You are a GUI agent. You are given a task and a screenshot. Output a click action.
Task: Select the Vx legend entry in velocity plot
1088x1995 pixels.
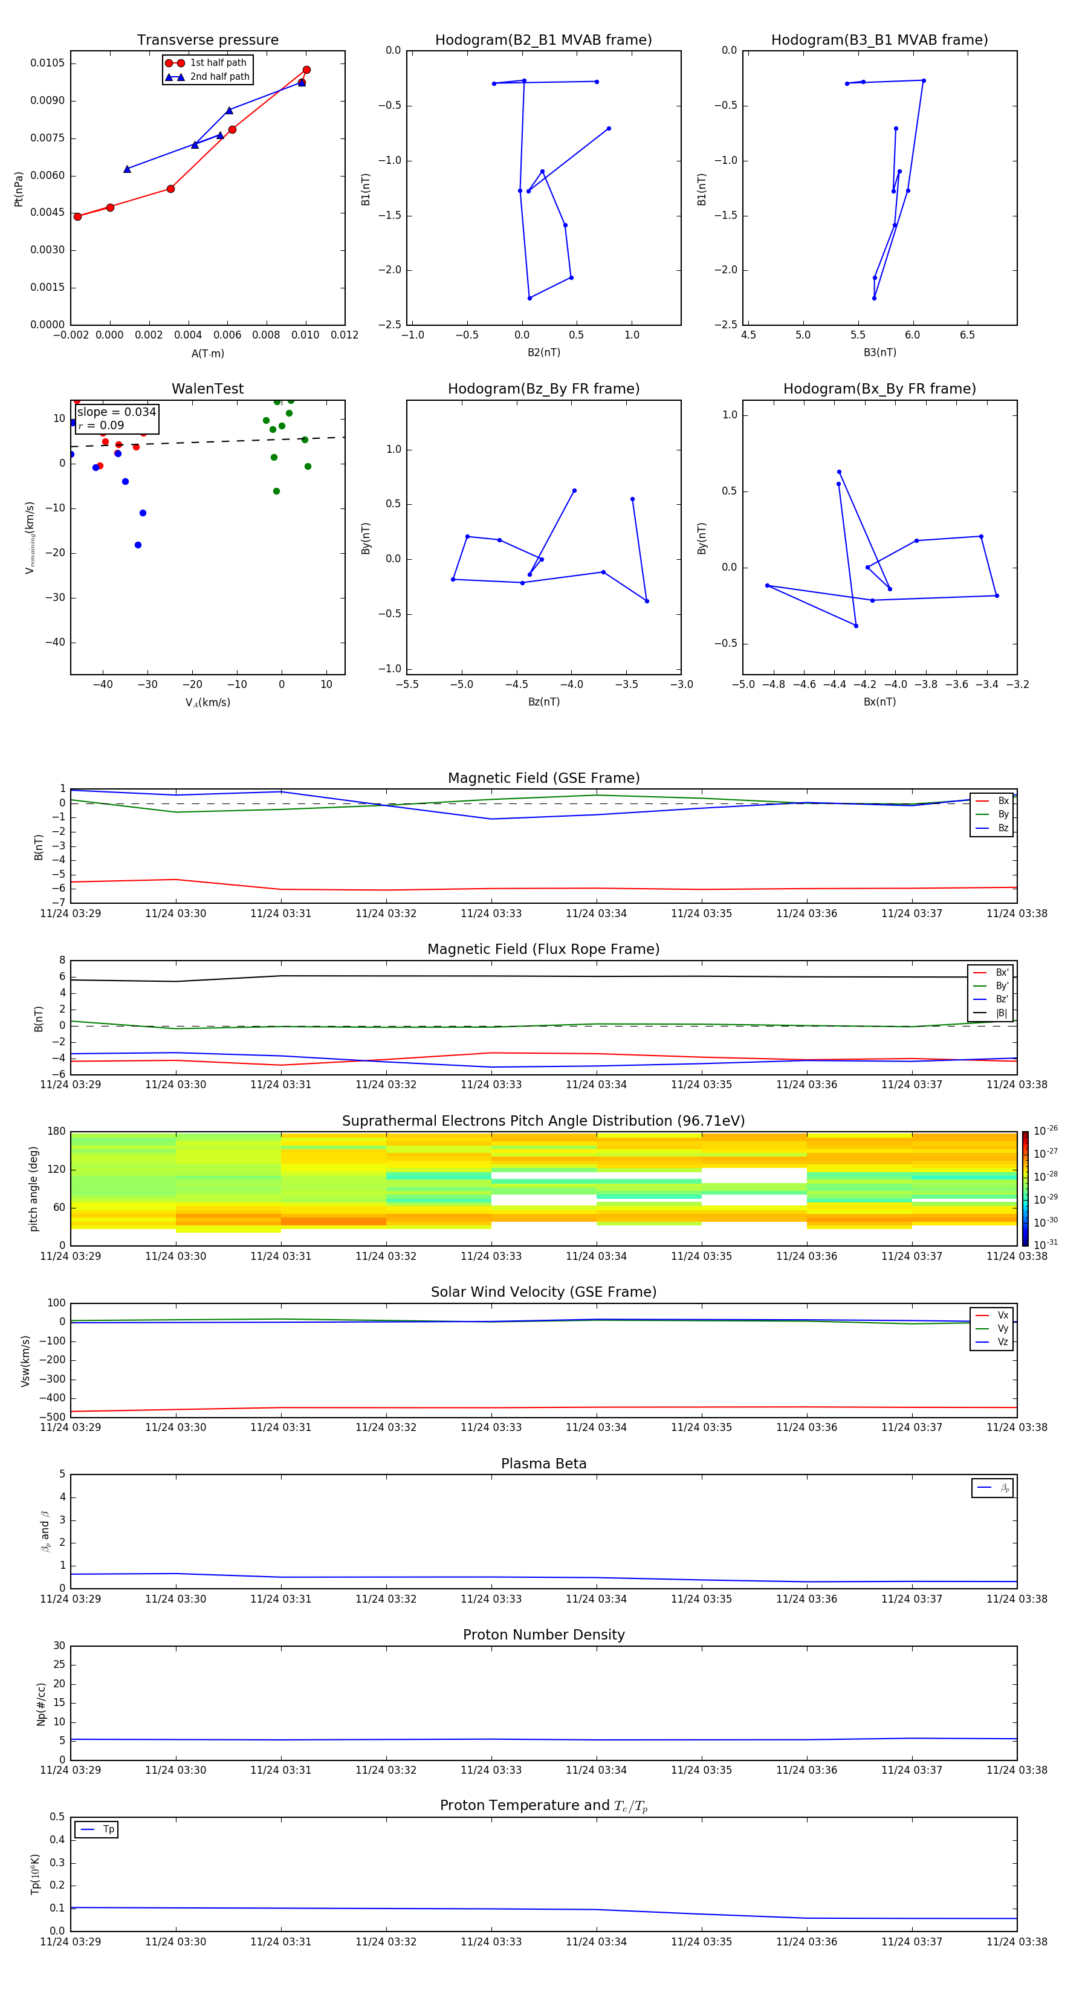click(992, 1316)
